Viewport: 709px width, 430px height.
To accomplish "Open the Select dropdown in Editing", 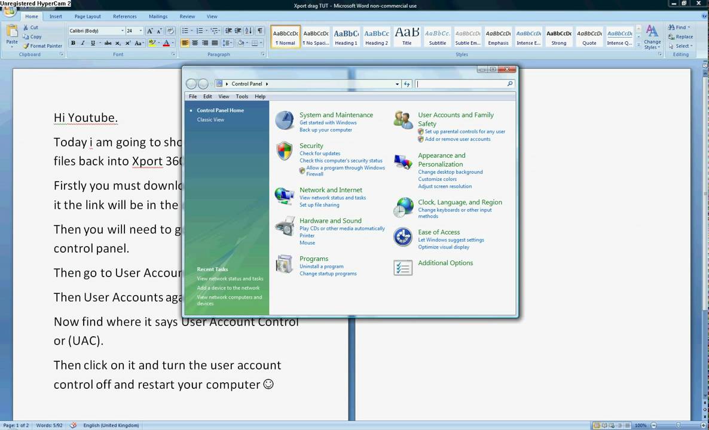I will 681,45.
